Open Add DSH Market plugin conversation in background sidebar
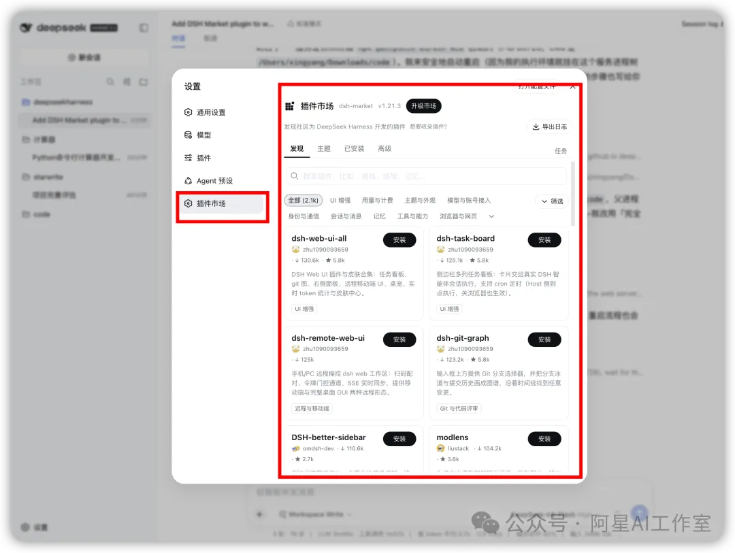 click(84, 120)
